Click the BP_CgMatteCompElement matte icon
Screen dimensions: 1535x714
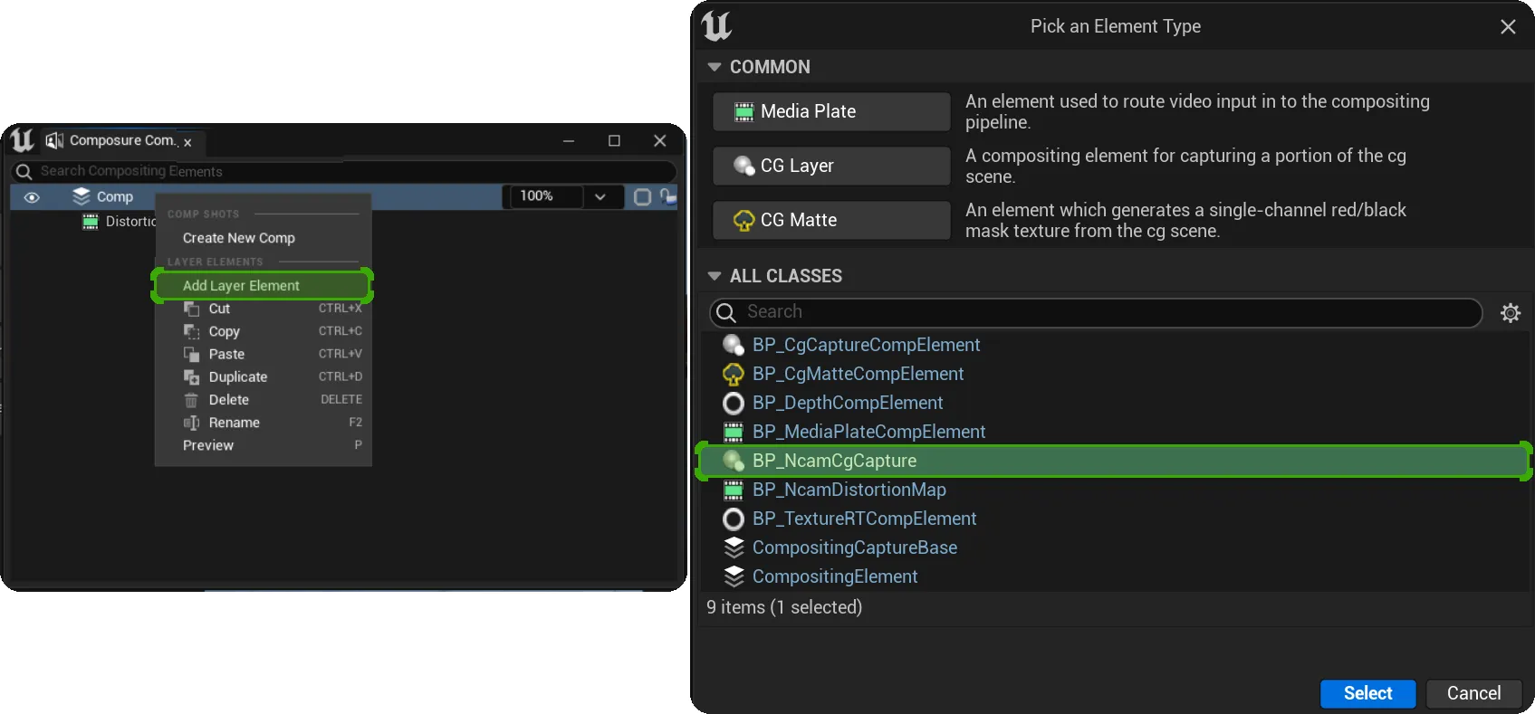pos(734,374)
